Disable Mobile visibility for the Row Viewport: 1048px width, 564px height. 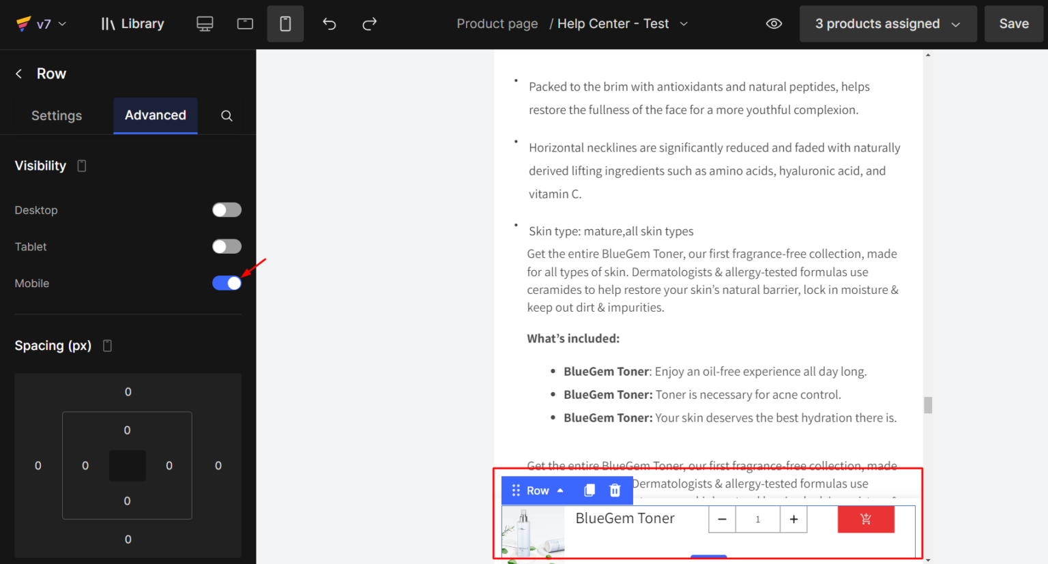227,282
